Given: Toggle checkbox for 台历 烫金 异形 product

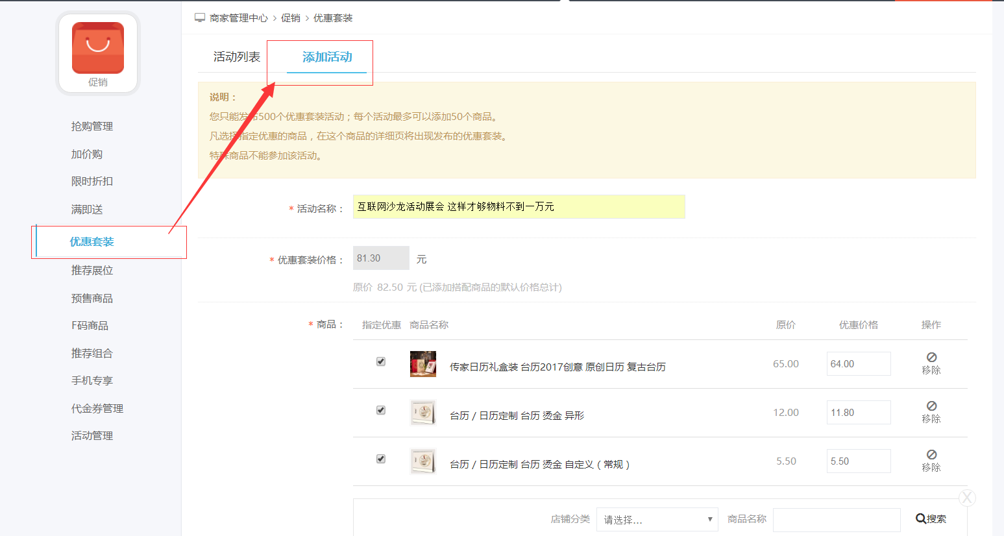Looking at the screenshot, I should click(381, 410).
